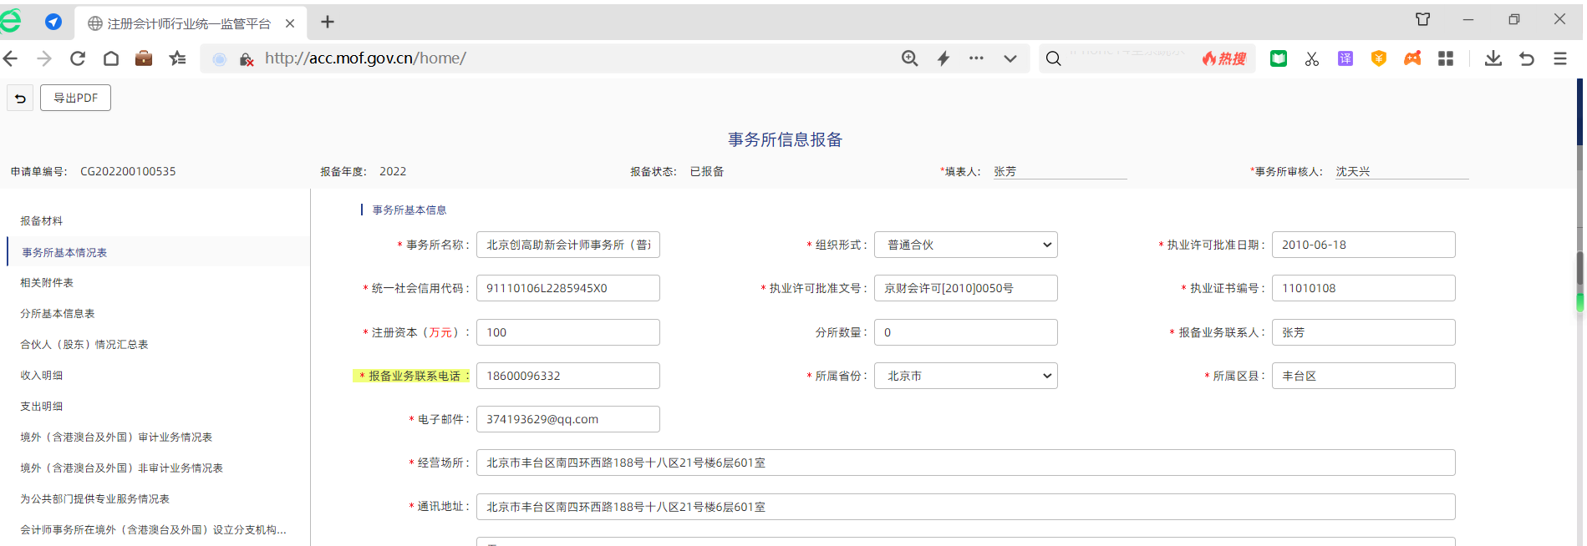Click the back arrow button above form
The image size is (1587, 546).
point(20,99)
